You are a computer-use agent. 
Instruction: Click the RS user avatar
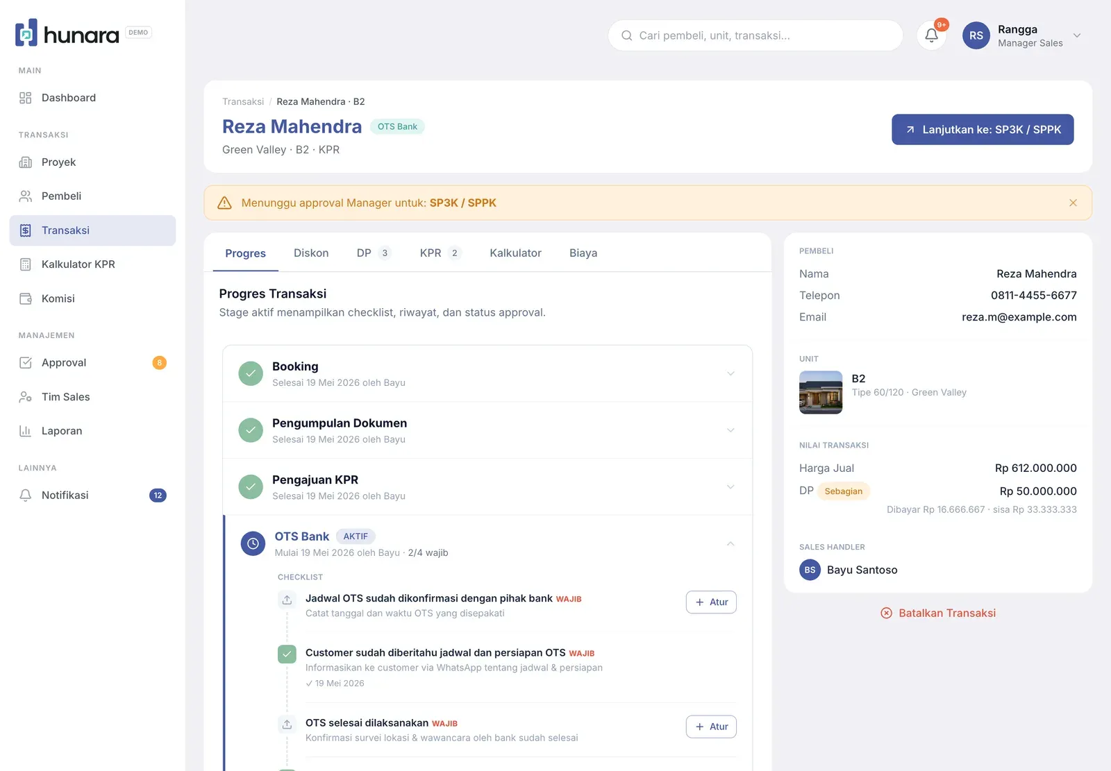(x=976, y=35)
